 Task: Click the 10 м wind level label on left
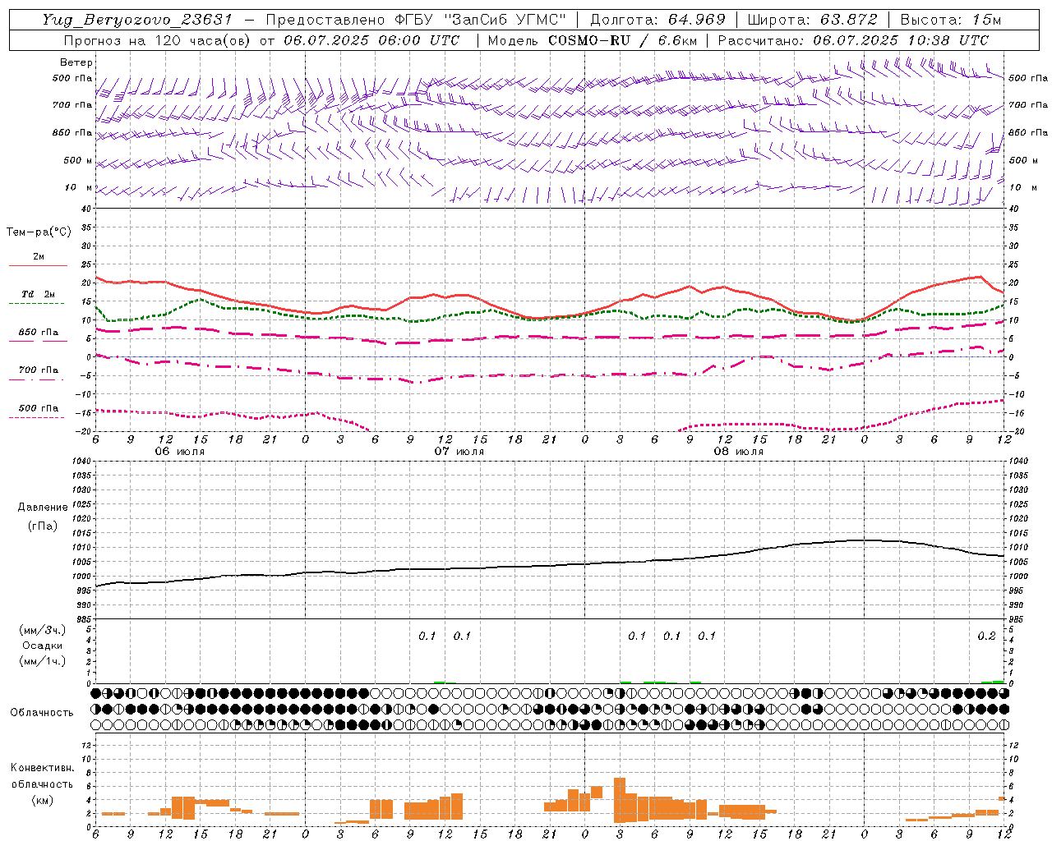click(79, 187)
